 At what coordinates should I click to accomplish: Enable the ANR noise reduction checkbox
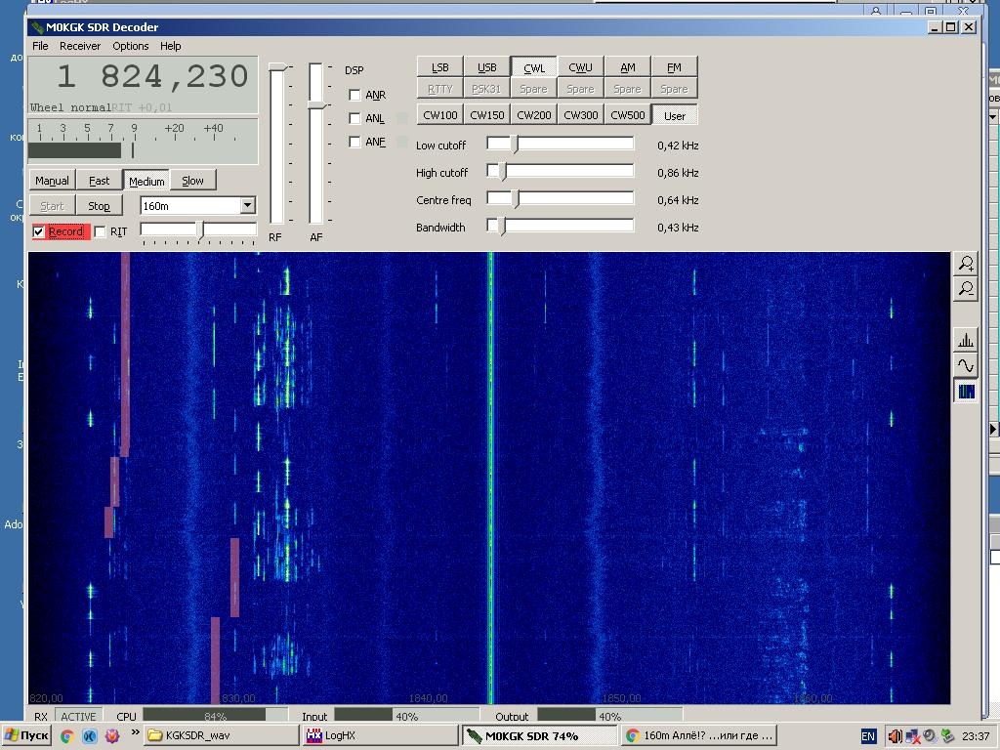coord(355,95)
